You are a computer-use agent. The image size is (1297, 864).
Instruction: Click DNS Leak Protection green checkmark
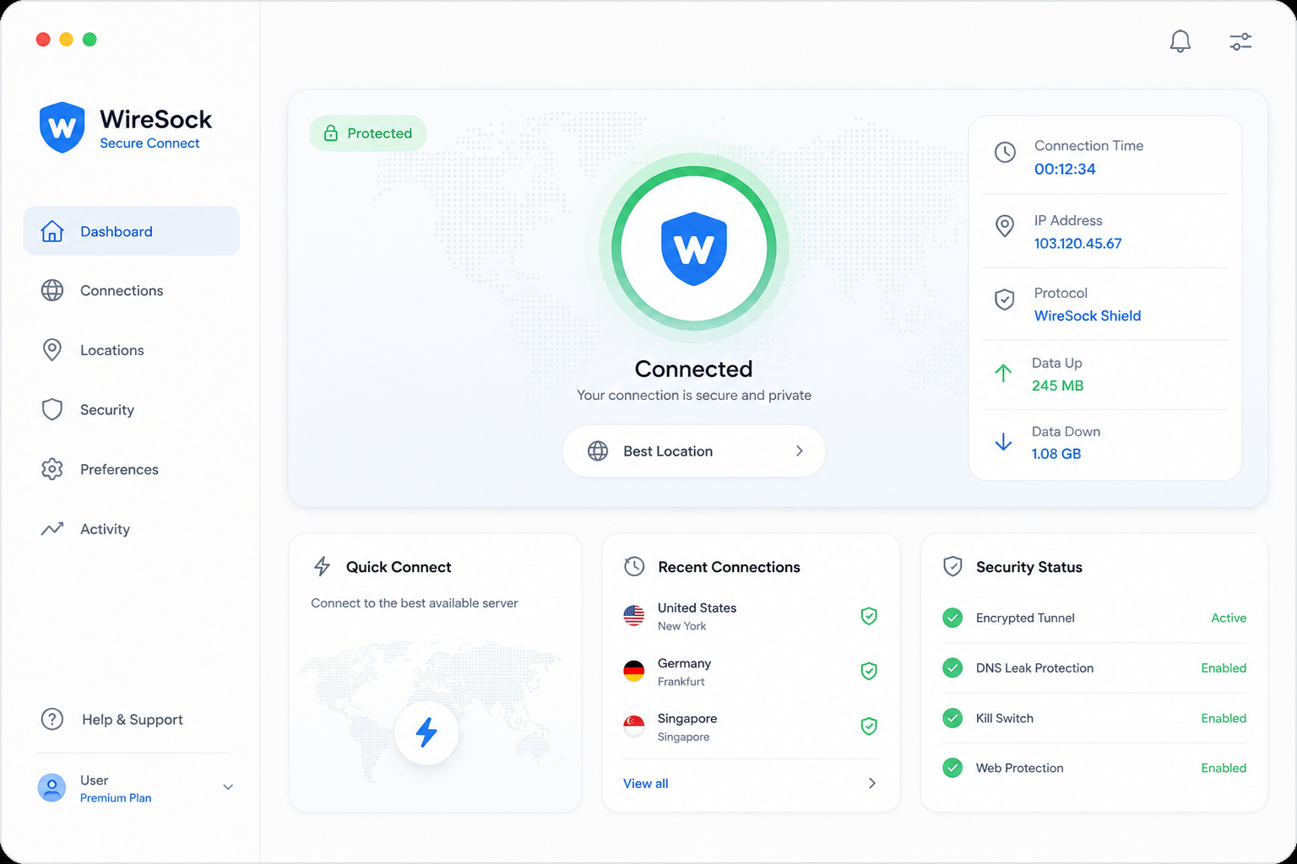click(952, 667)
